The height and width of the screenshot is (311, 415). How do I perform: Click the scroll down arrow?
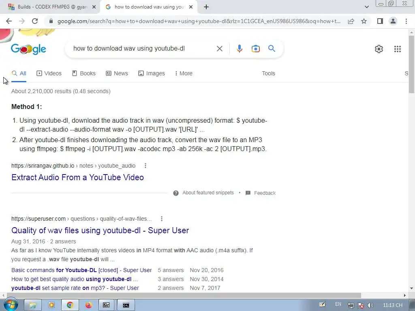pos(411,288)
